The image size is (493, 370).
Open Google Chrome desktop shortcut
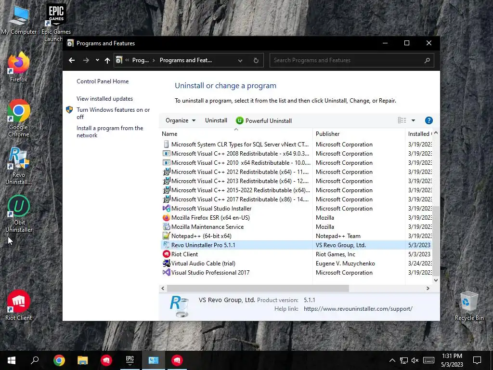pos(19,118)
